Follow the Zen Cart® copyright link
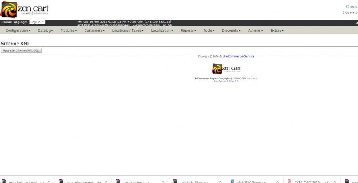 [252, 79]
